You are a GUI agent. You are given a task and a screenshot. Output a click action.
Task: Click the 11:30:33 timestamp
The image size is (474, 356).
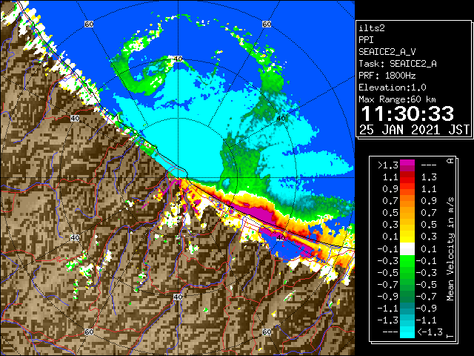click(407, 113)
